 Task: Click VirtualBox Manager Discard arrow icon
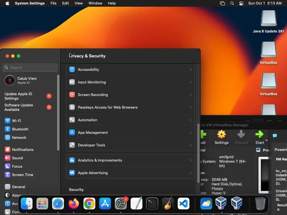pos(241,134)
